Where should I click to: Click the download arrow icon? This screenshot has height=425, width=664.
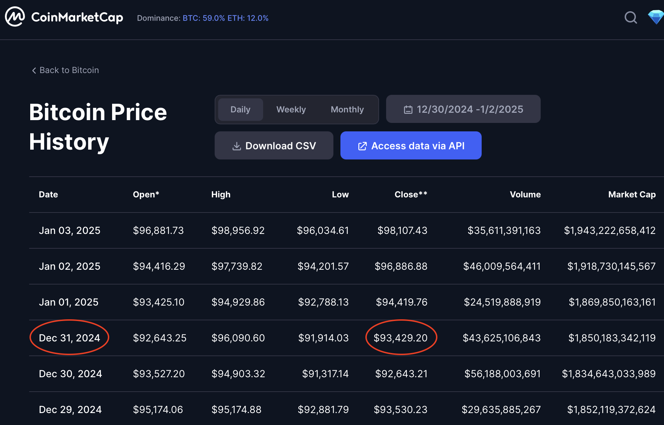(x=237, y=146)
